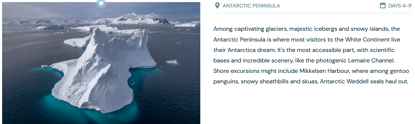Click the Days 4-9 label

(400, 6)
